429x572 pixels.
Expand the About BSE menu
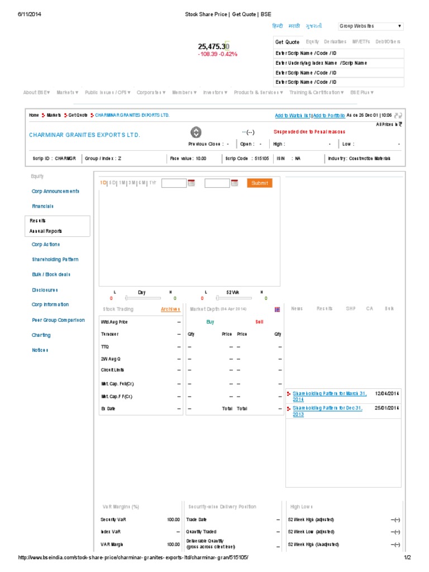[x=36, y=92]
